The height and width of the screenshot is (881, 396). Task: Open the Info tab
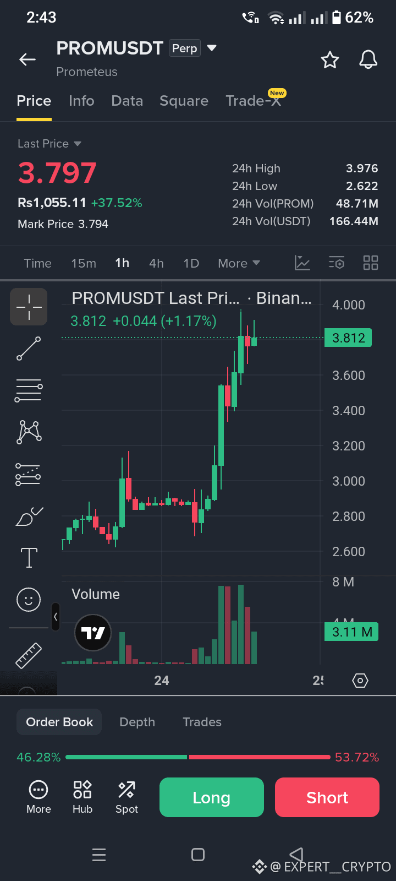tap(81, 101)
